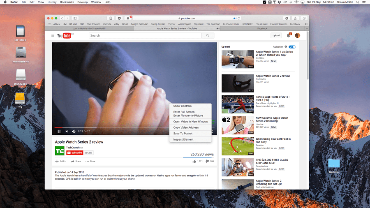Open Wi-Fi status menu
This screenshot has height=208, width=370.
(296, 2)
